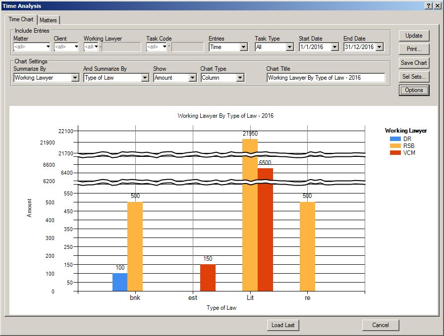Click the red VCM legend swatch

395,153
